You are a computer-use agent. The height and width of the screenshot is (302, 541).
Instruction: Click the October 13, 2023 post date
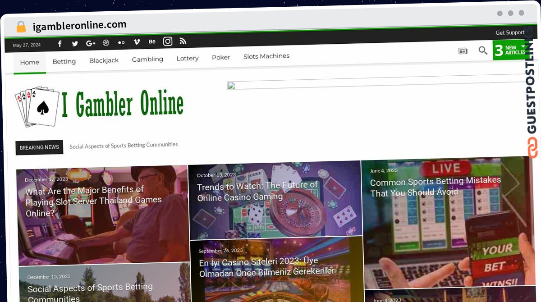pyautogui.click(x=216, y=175)
